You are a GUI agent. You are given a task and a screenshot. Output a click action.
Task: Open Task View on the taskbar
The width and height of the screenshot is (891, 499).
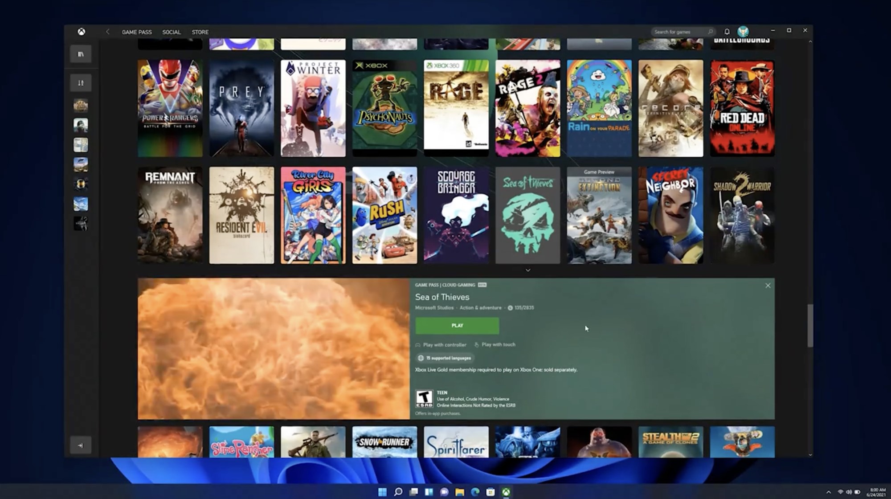click(414, 492)
